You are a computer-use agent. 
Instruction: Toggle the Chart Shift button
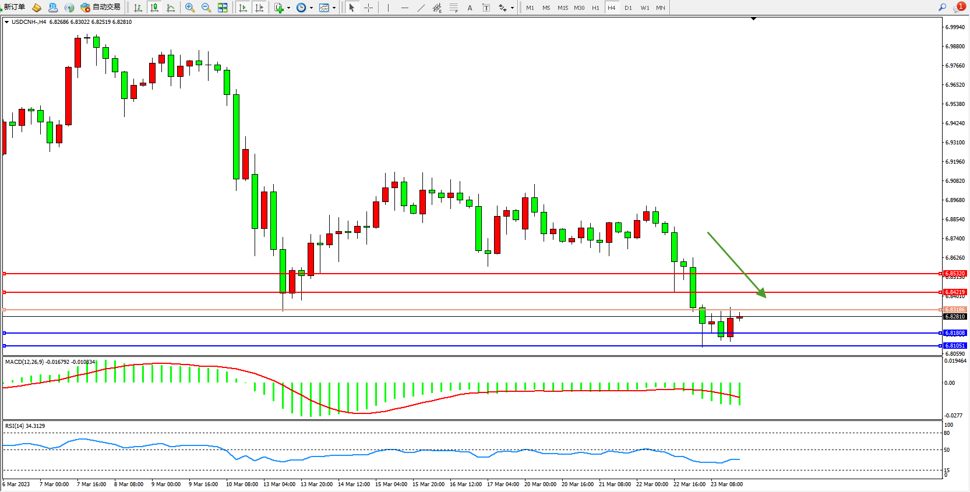click(259, 8)
